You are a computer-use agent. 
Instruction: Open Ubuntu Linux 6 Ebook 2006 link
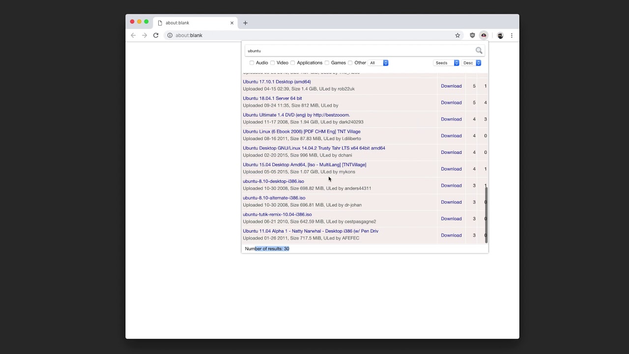302,132
